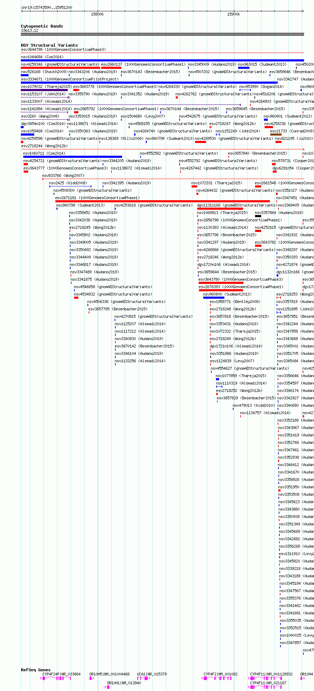Click variant nsv1077859 (Thareja2015) label
314x691 pixels.
[x=241, y=376]
